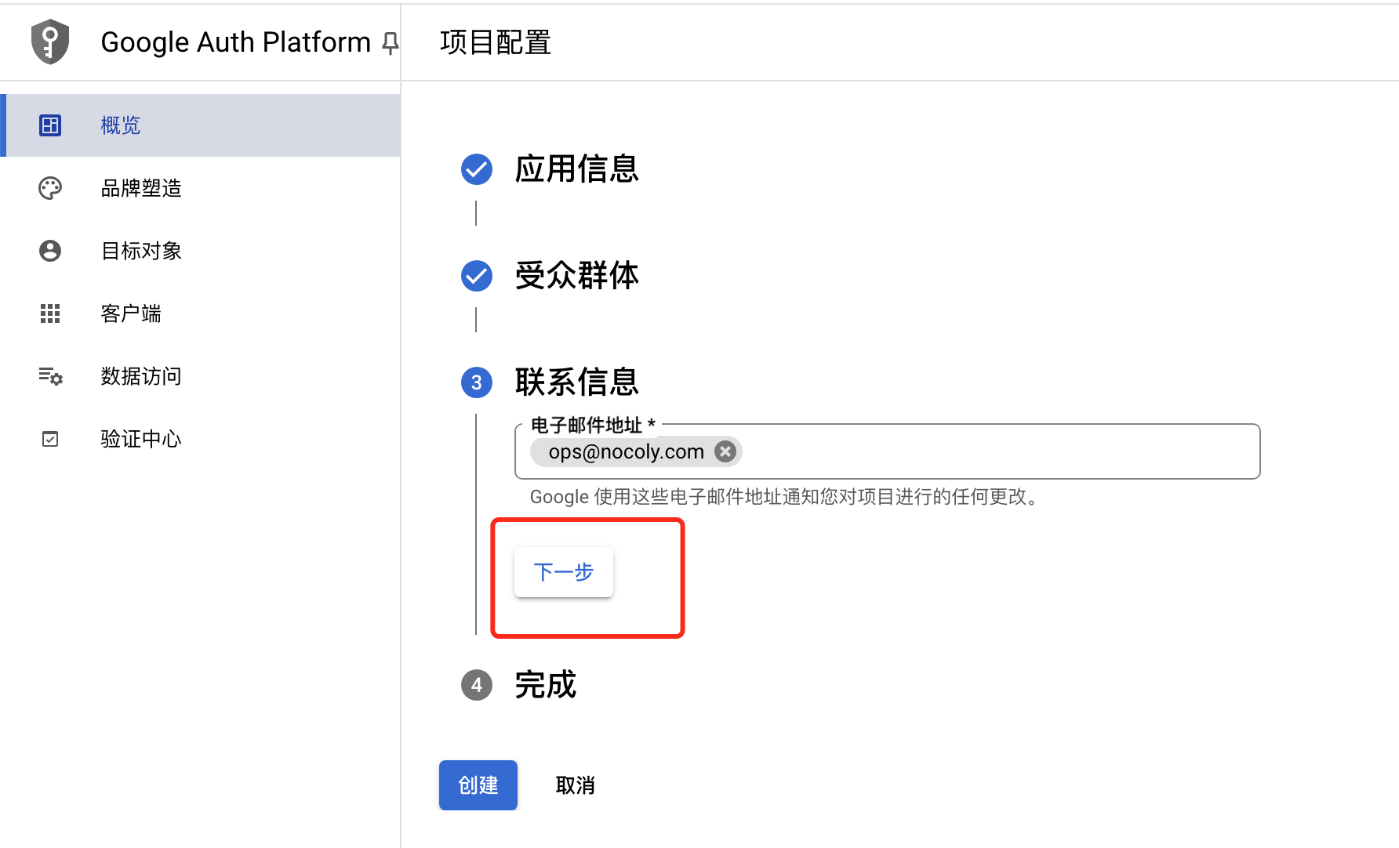Click the email notification helper text

(786, 497)
